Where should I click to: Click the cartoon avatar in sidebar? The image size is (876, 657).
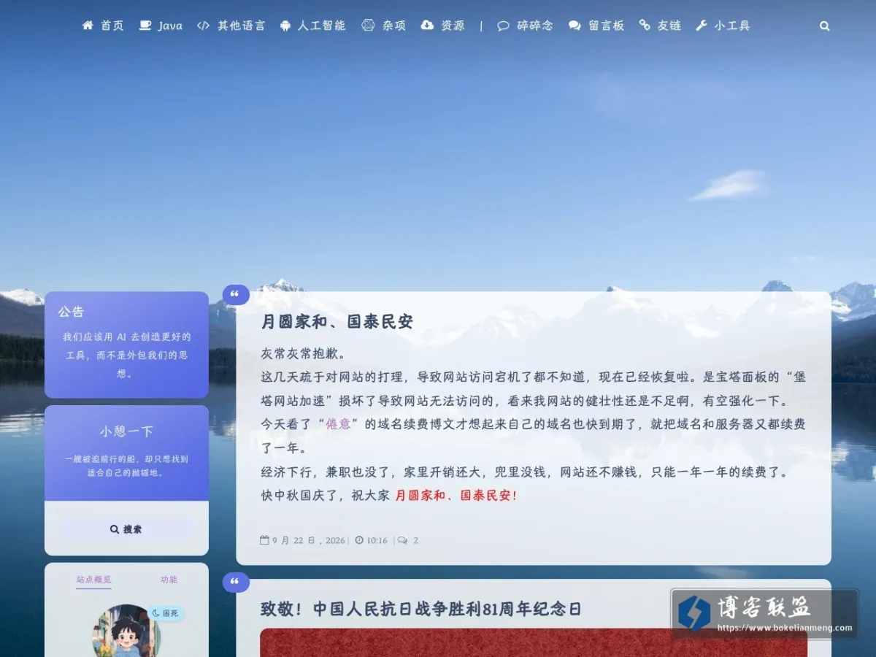(126, 631)
